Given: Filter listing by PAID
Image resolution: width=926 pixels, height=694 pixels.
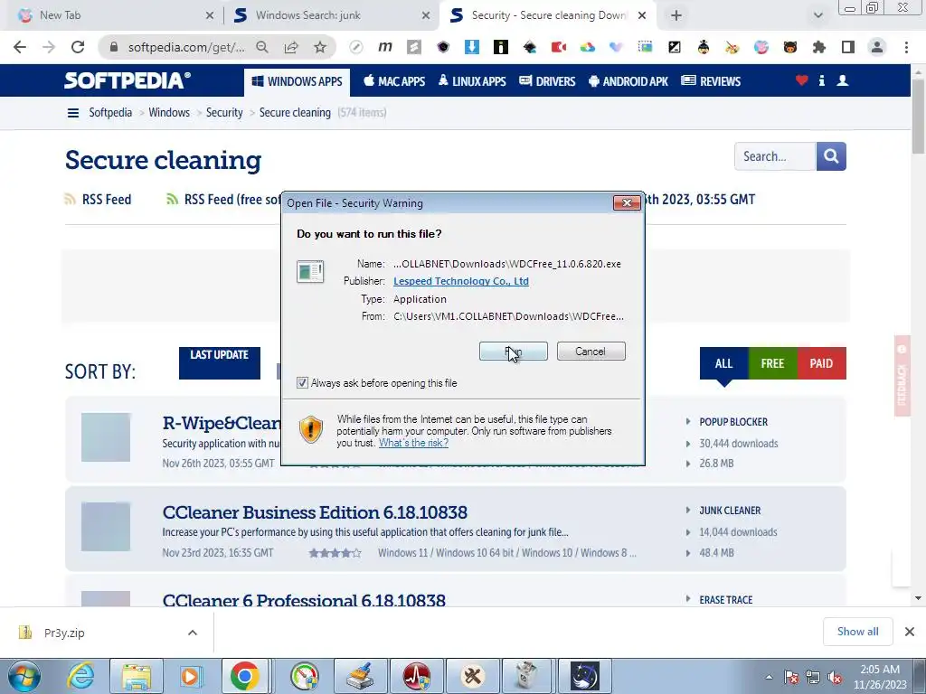Looking at the screenshot, I should pos(821,363).
